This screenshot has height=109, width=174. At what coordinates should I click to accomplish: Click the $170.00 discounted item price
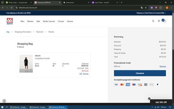point(85,71)
